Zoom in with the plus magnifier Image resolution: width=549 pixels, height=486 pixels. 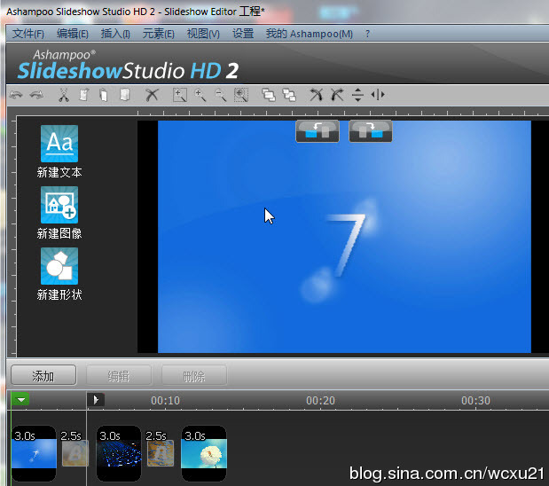tap(200, 95)
